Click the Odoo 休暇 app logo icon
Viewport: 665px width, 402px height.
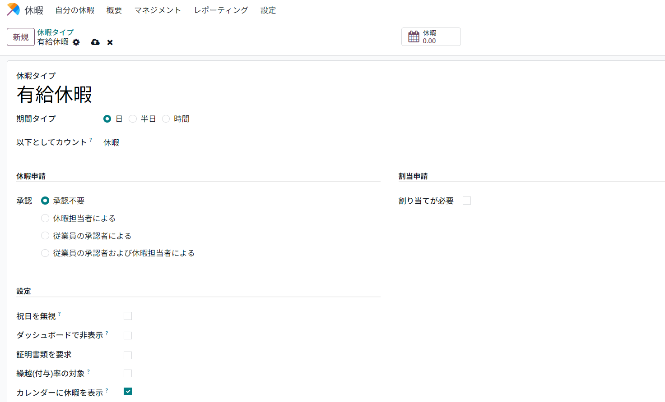pos(14,9)
